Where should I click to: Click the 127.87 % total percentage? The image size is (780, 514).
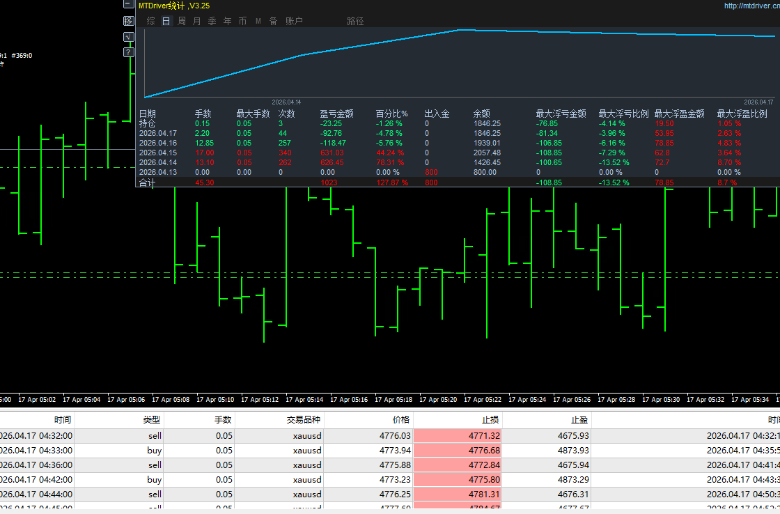point(392,182)
